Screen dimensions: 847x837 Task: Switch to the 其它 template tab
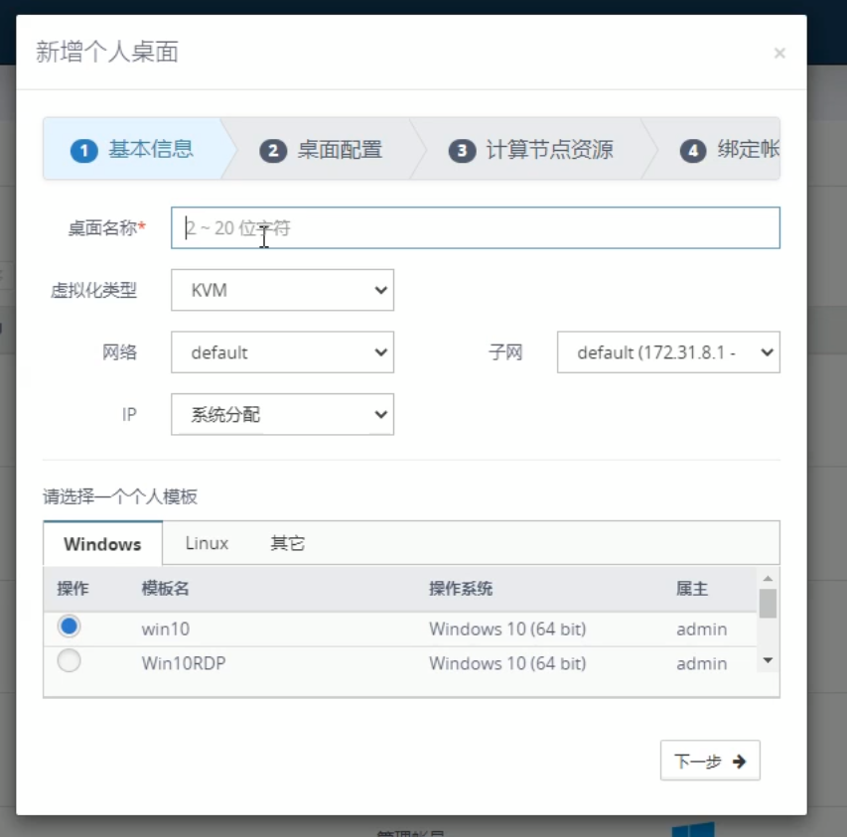pyautogui.click(x=287, y=543)
